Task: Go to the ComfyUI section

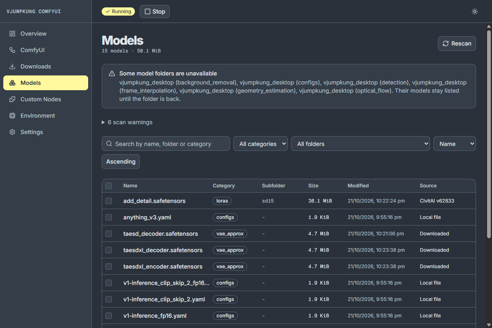Action: pos(46,50)
